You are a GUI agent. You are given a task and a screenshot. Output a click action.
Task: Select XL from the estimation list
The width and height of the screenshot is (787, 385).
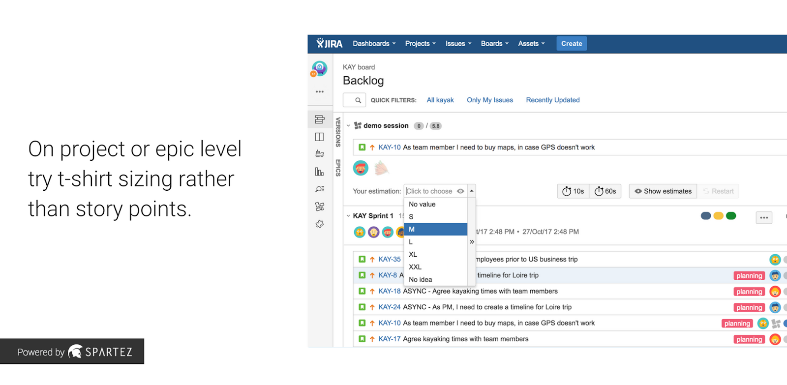click(x=413, y=254)
